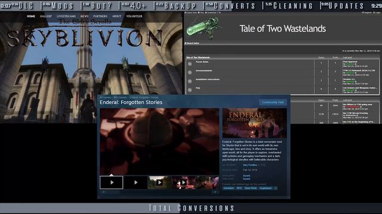Image resolution: width=382 pixels, height=214 pixels.
Task: Click the Forum Rules status icon
Action: 190,64
